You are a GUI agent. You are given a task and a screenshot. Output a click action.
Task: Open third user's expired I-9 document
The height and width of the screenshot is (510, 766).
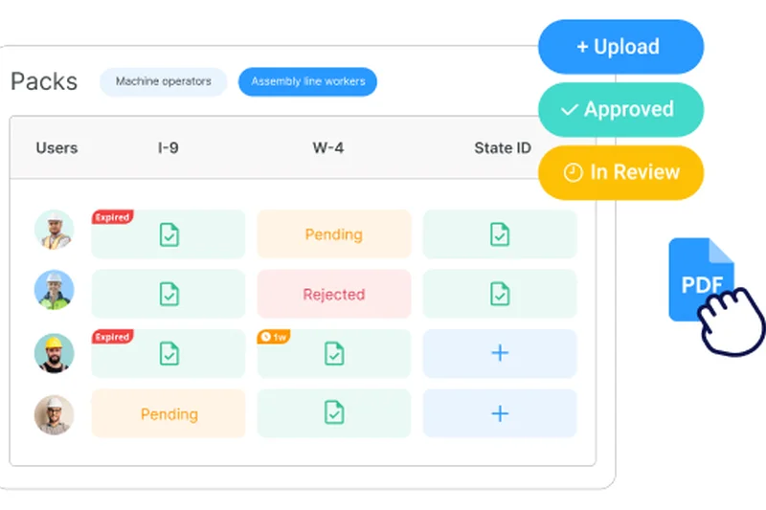[x=169, y=354]
